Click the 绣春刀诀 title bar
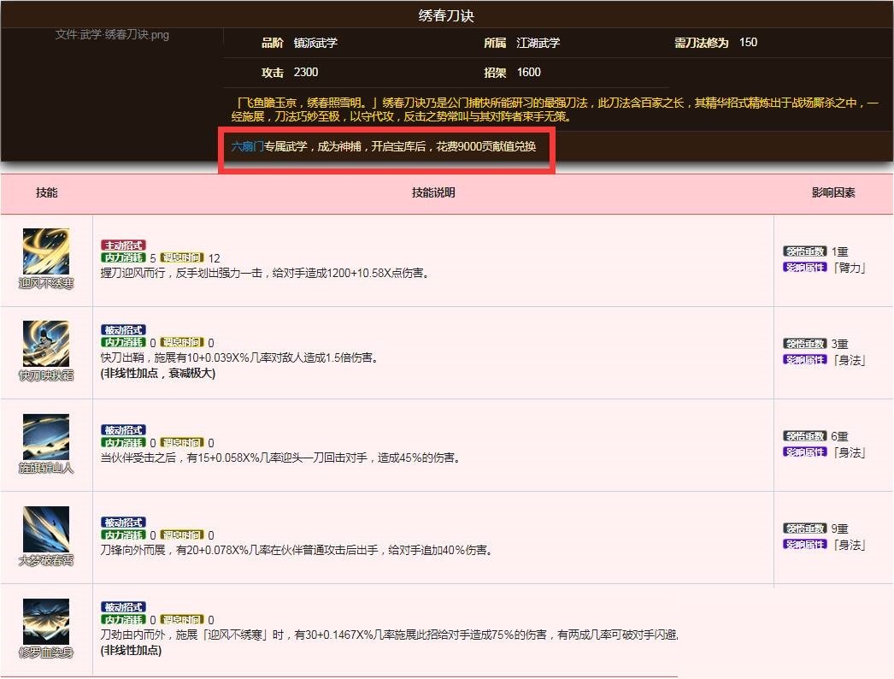The width and height of the screenshot is (894, 679). click(446, 15)
